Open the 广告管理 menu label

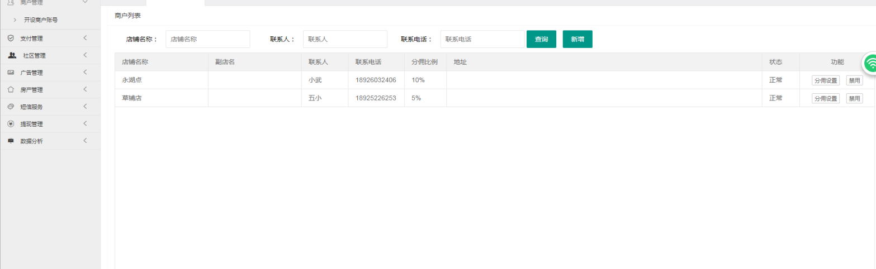(x=31, y=73)
